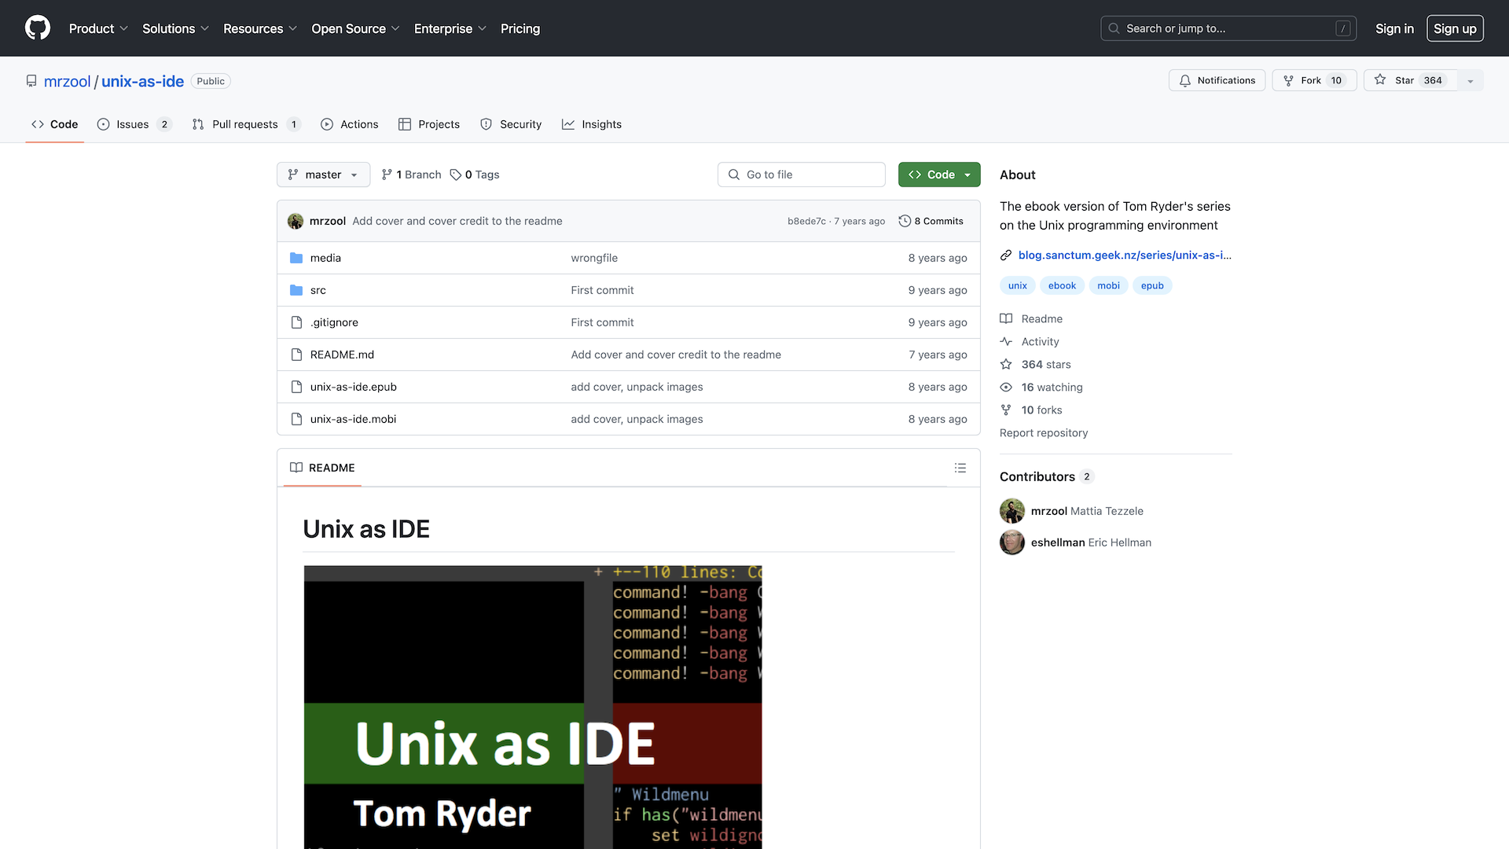This screenshot has height=849, width=1509.
Task: Focus the Go to file search field
Action: tap(802, 175)
